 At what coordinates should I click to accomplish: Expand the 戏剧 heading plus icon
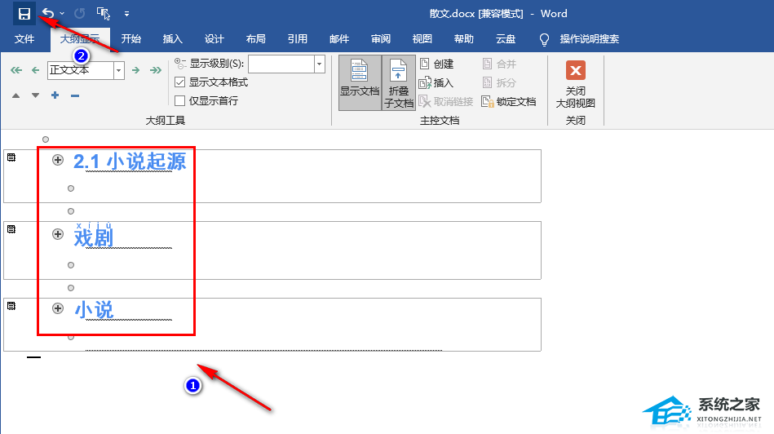58,234
